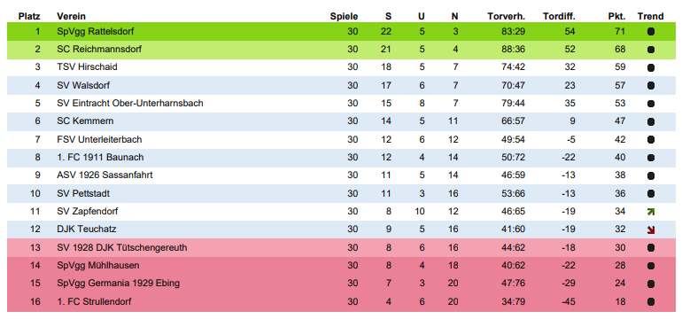
Task: Click the green up-arrow trend icon for SV Zapfendorf
Action: point(651,212)
